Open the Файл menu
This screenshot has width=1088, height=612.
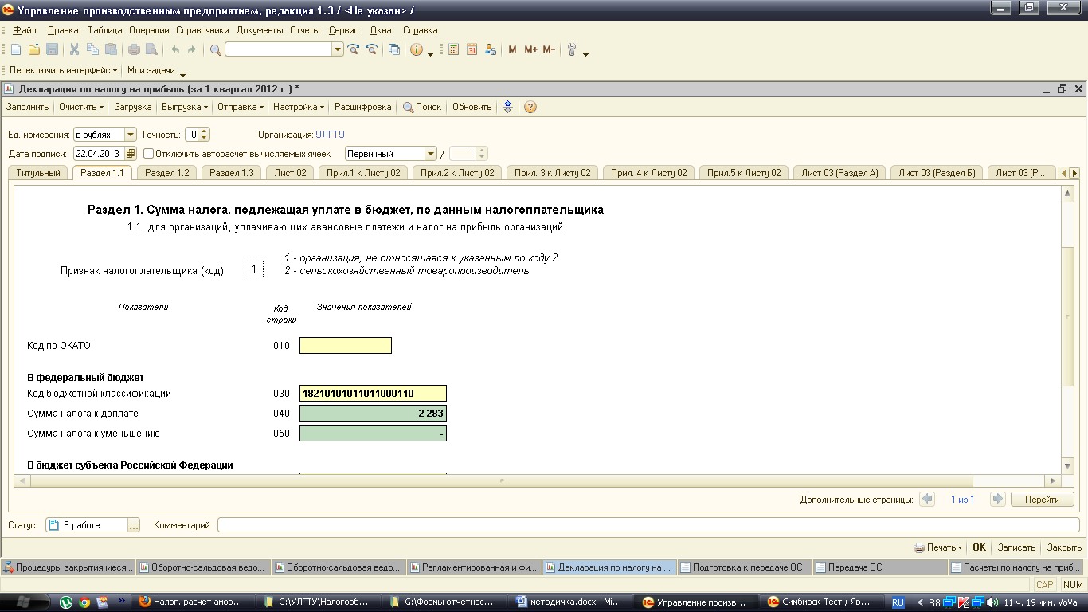click(x=25, y=30)
